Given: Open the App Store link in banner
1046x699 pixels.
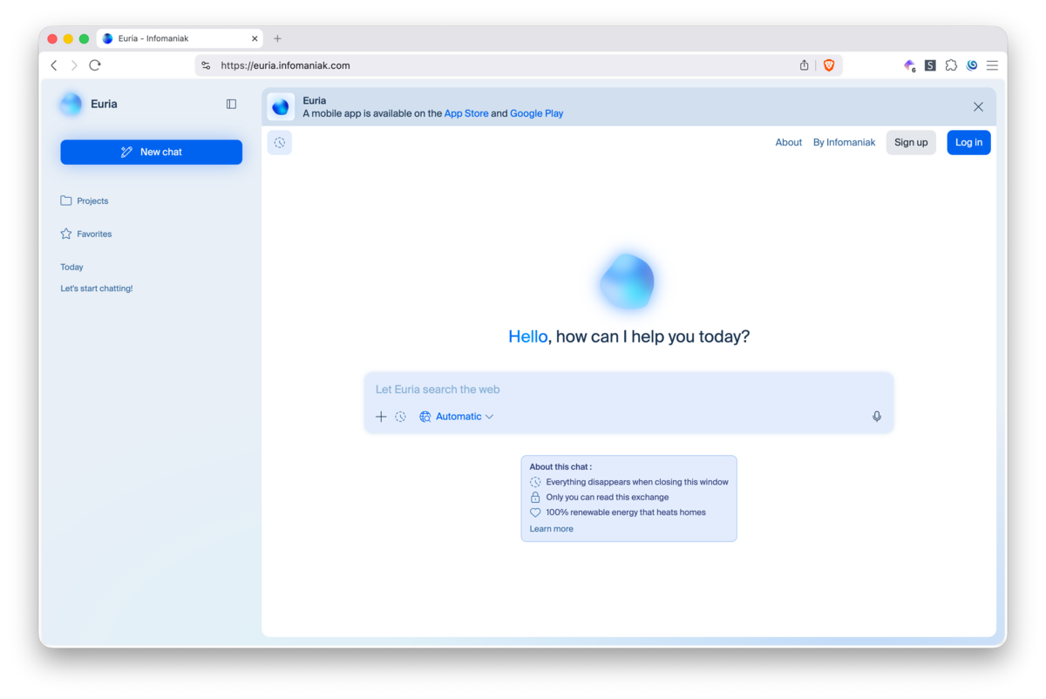Looking at the screenshot, I should point(466,113).
